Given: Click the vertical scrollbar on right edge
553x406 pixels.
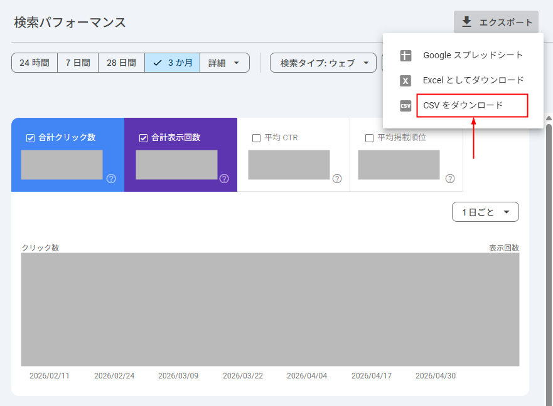Looking at the screenshot, I should click(549, 264).
